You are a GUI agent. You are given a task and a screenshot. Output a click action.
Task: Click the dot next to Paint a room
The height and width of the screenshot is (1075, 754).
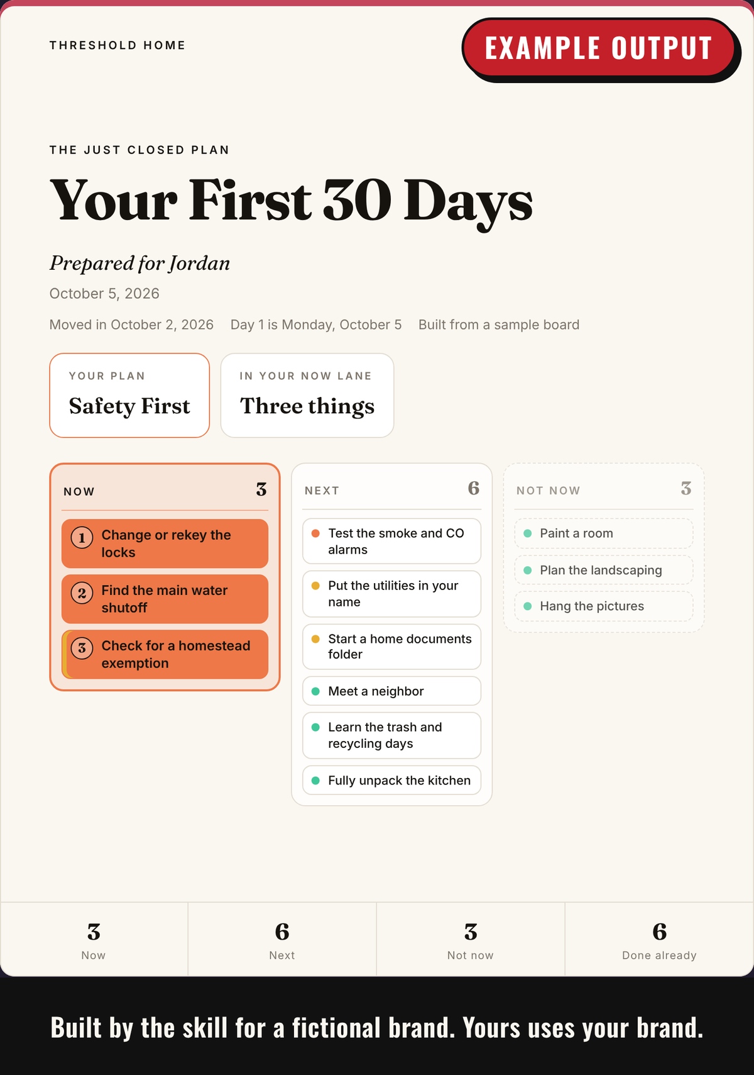point(528,533)
